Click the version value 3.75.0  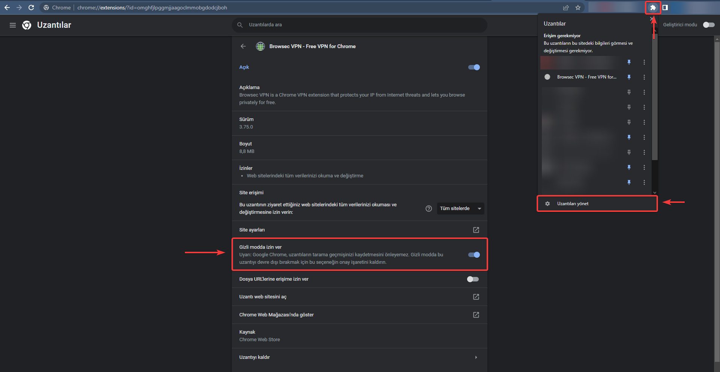click(x=246, y=127)
